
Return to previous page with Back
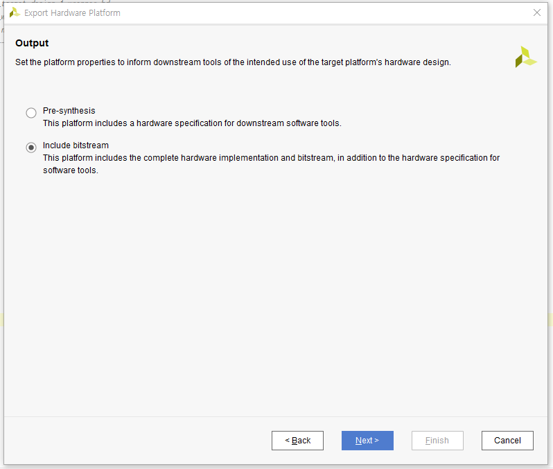[x=297, y=441]
